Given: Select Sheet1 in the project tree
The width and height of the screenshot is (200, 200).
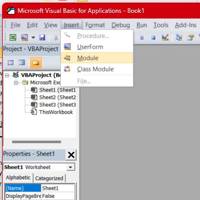Looking at the screenshot, I should [58, 90].
